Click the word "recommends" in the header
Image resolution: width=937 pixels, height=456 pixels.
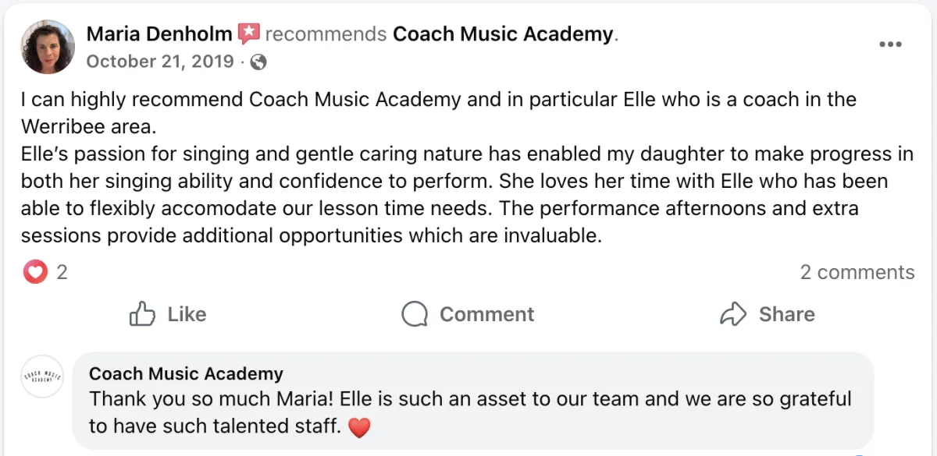point(326,34)
